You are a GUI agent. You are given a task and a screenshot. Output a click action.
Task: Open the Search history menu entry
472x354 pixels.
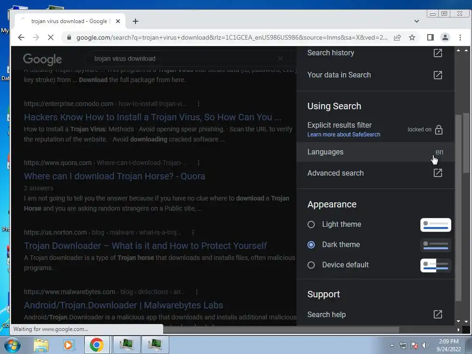coord(375,53)
